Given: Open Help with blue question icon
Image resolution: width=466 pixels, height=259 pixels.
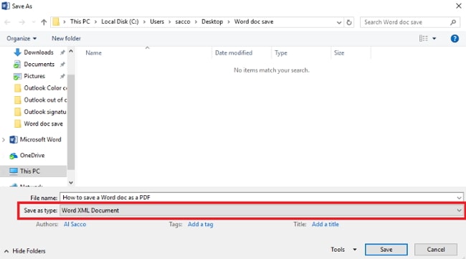Looking at the screenshot, I should point(455,39).
